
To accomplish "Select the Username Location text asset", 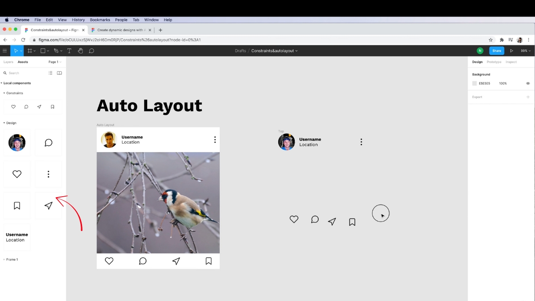I will tap(17, 237).
